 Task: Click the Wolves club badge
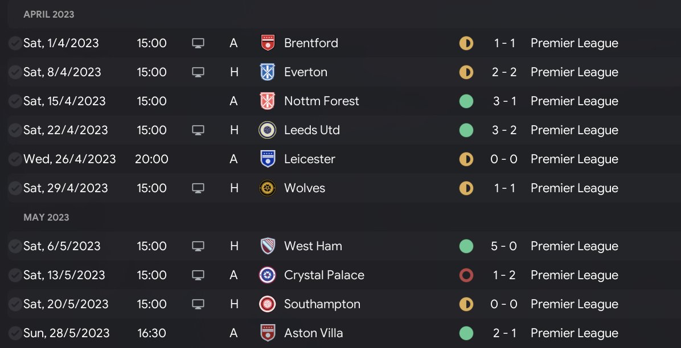coord(268,188)
